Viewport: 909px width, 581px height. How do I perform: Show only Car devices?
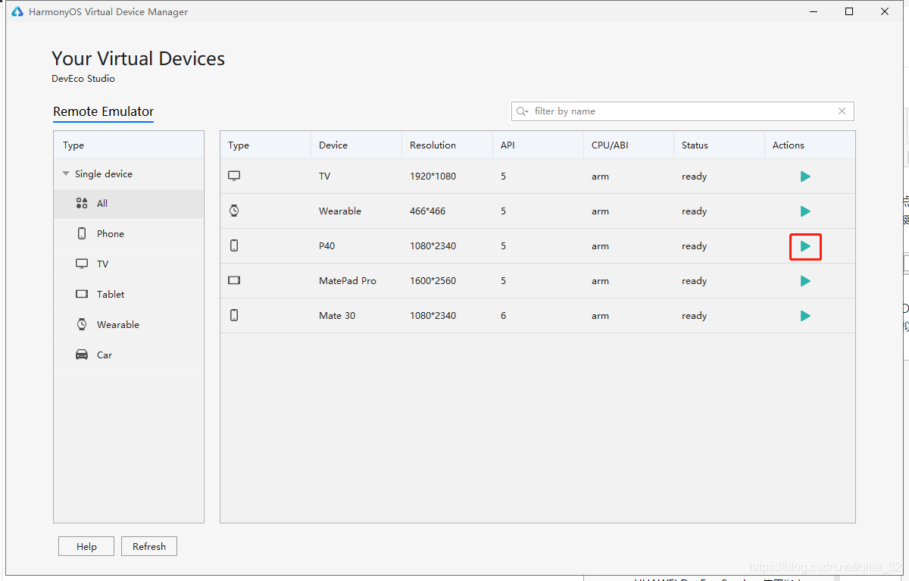click(129, 355)
